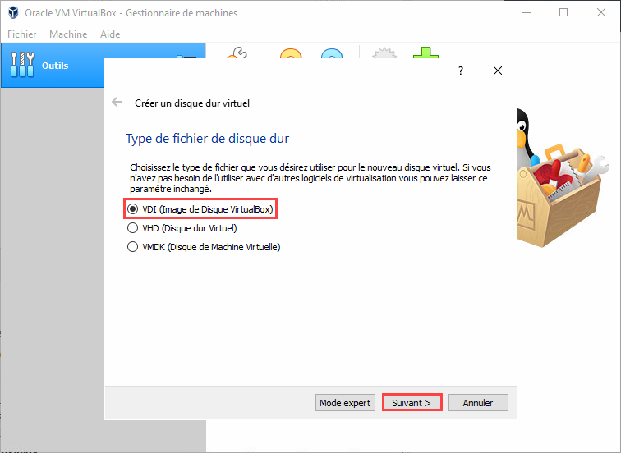Click the Suivant > button
The width and height of the screenshot is (621, 453).
(412, 403)
